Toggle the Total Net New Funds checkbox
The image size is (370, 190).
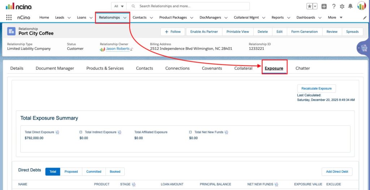tap(190, 132)
